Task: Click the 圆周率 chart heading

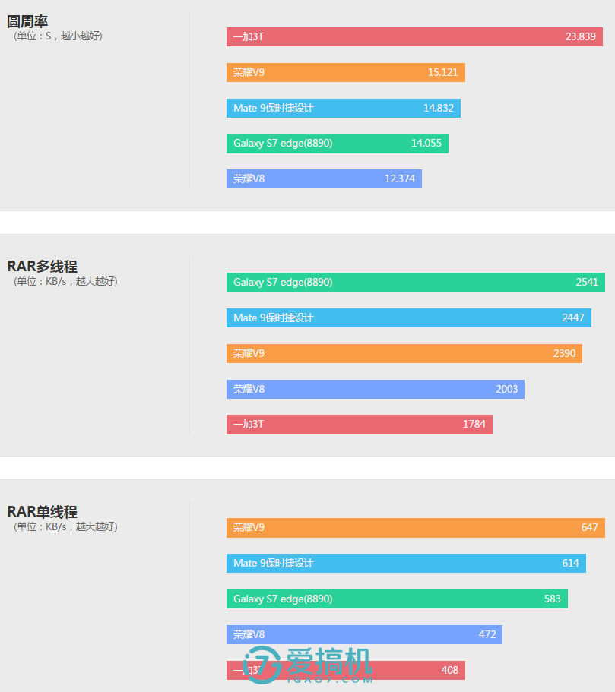Action: tap(27, 21)
